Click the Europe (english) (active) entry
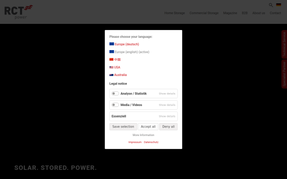Image resolution: width=287 pixels, height=179 pixels. [x=132, y=52]
